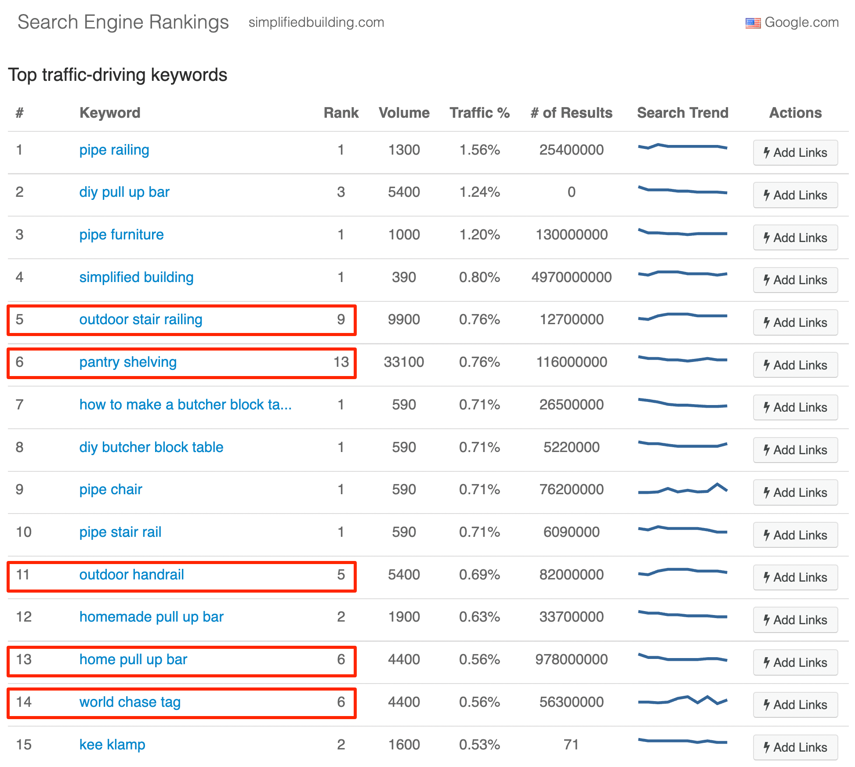Sort the table by the Volume column header
The height and width of the screenshot is (767, 855).
click(404, 113)
